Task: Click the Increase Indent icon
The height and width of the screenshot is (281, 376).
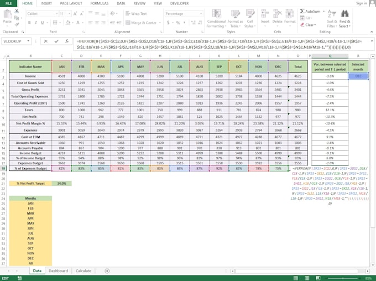Action: (x=119, y=23)
